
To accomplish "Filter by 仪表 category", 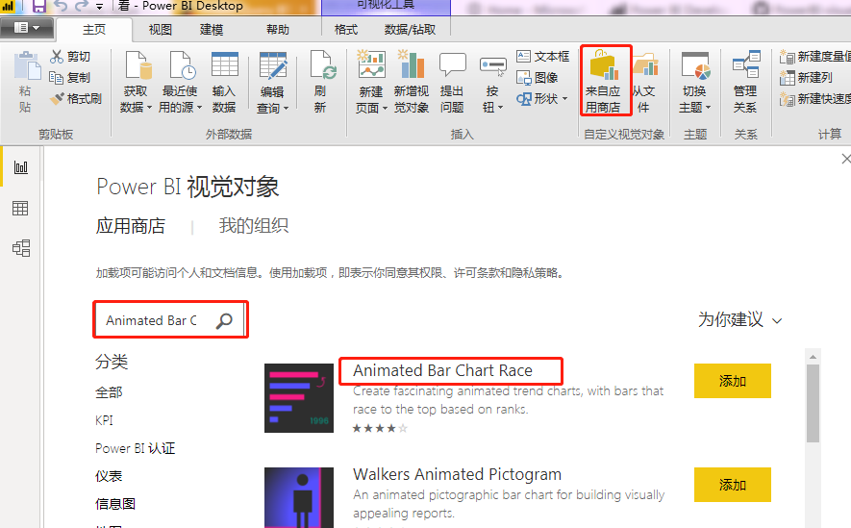I will tap(109, 476).
